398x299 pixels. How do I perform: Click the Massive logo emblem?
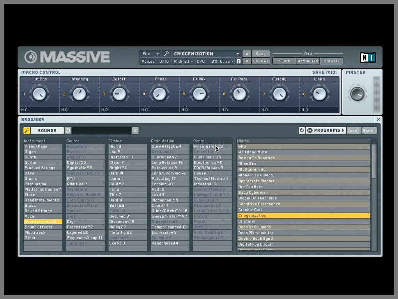coord(31,57)
